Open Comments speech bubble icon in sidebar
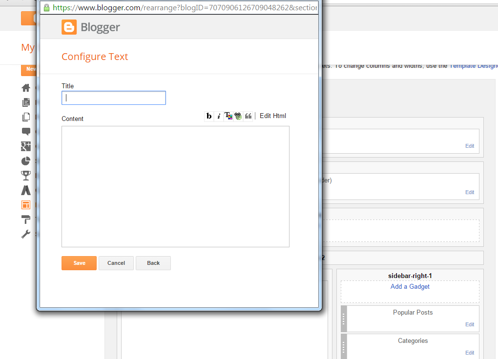The height and width of the screenshot is (359, 498). [x=26, y=131]
